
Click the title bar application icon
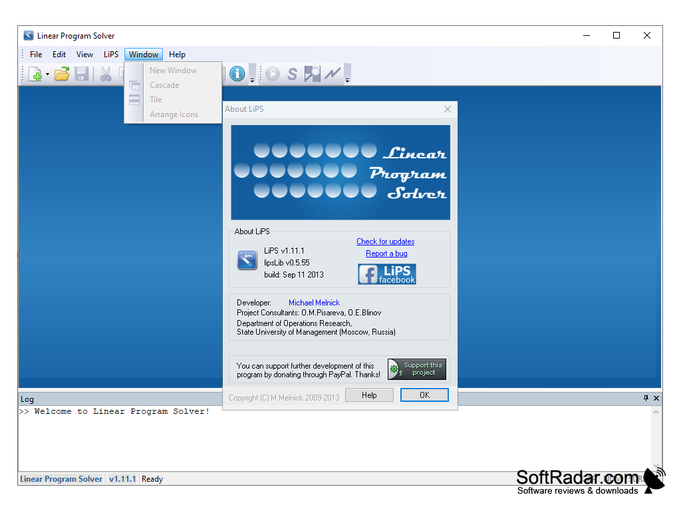pos(29,36)
